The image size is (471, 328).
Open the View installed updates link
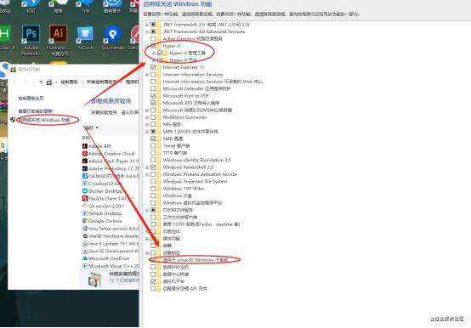pos(35,111)
